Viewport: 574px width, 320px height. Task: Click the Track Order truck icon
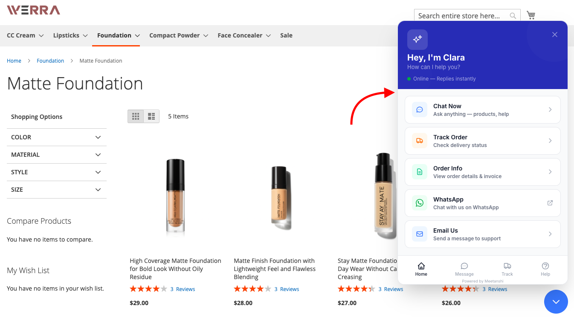(x=420, y=141)
